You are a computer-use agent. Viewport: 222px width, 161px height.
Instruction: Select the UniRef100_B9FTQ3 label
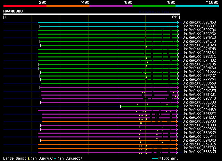coord(199,148)
